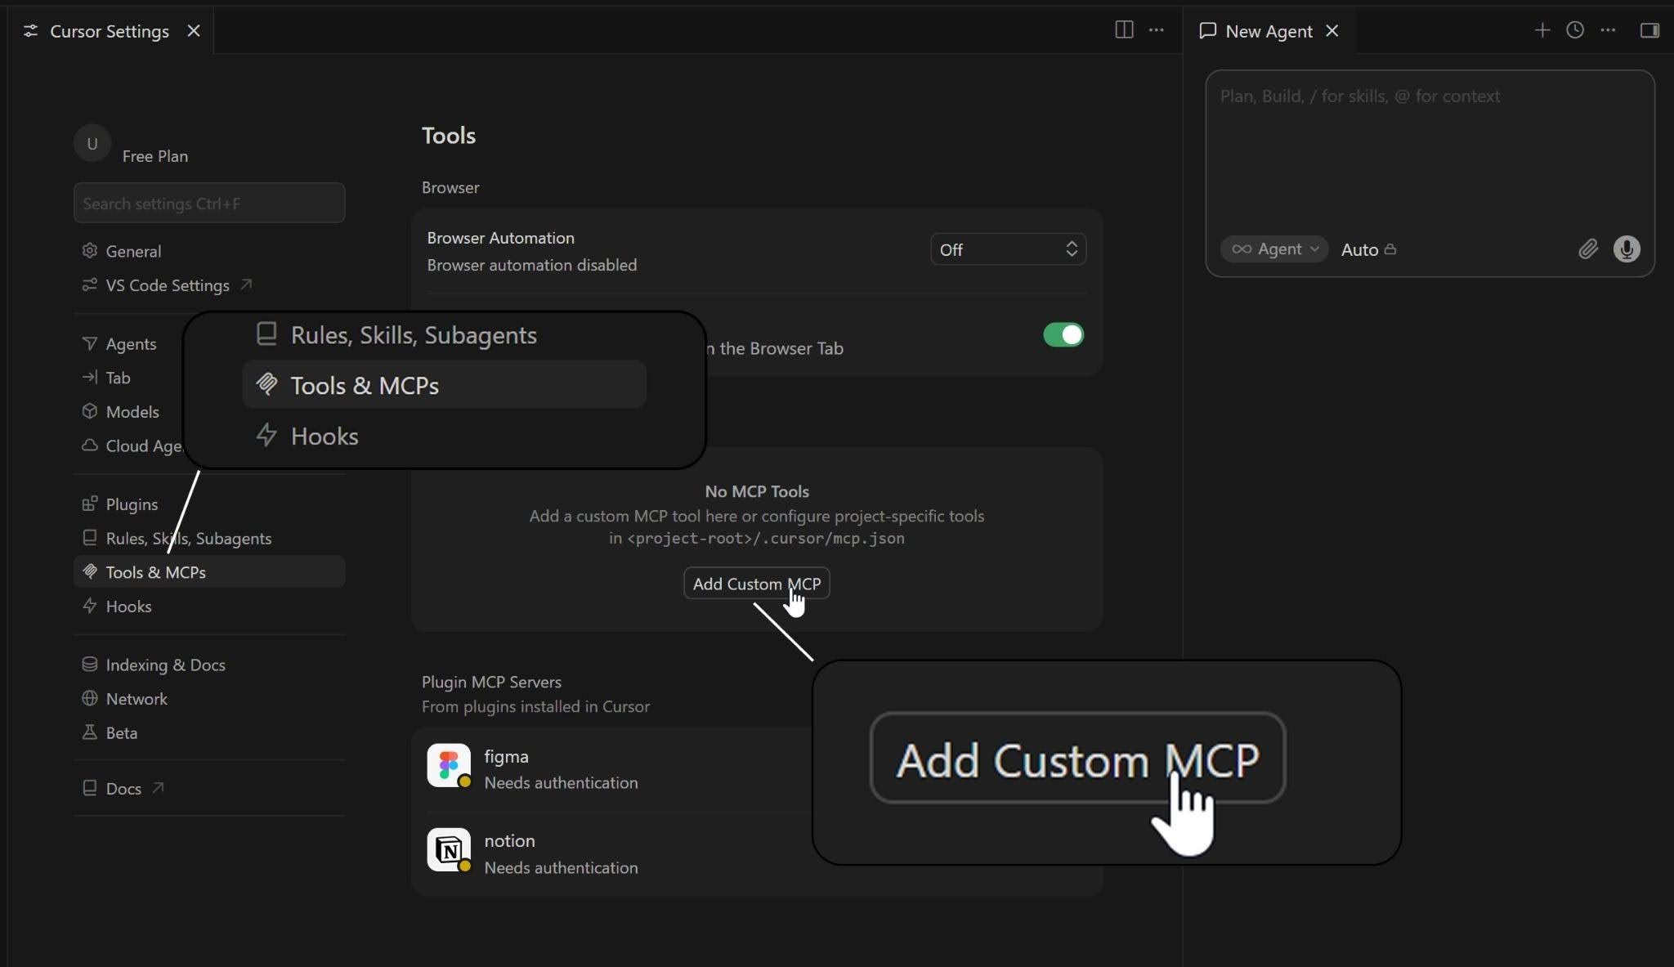
Task: Focus the Search settings field
Action: tap(209, 203)
